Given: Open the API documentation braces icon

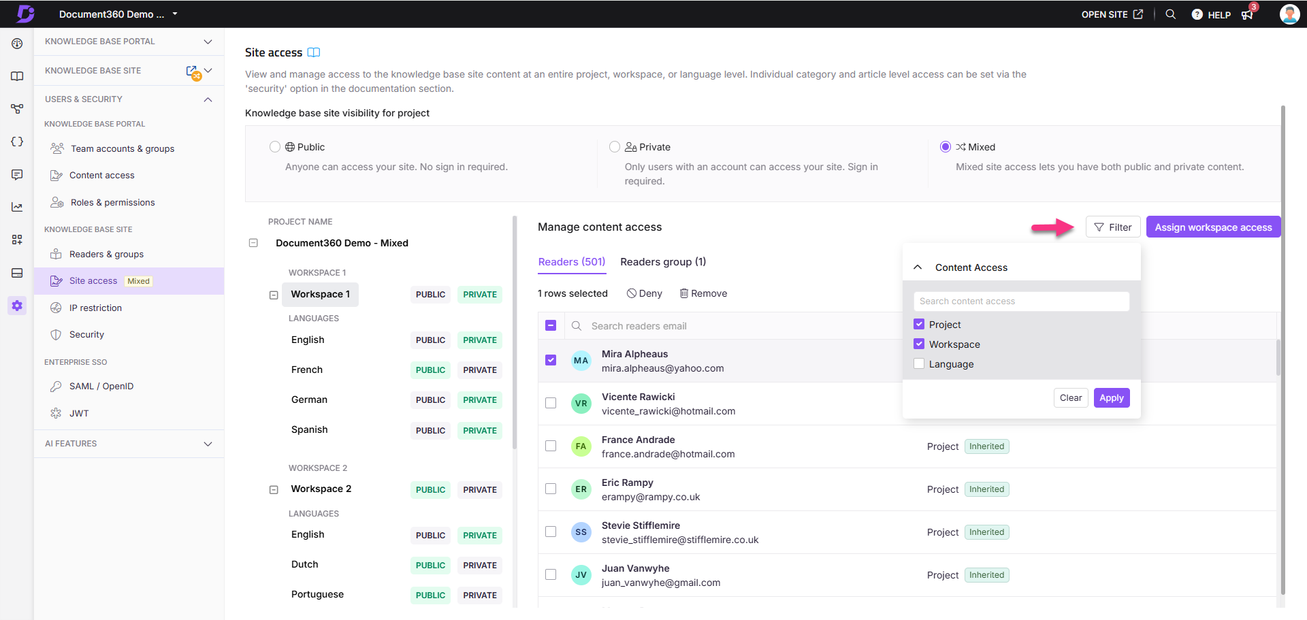Looking at the screenshot, I should (x=17, y=142).
